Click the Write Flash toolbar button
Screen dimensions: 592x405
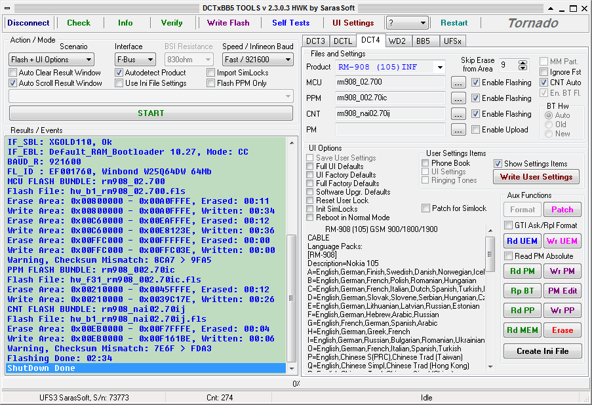(x=228, y=23)
